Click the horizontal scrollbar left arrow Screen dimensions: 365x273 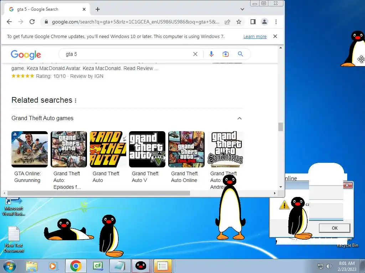coord(4,193)
